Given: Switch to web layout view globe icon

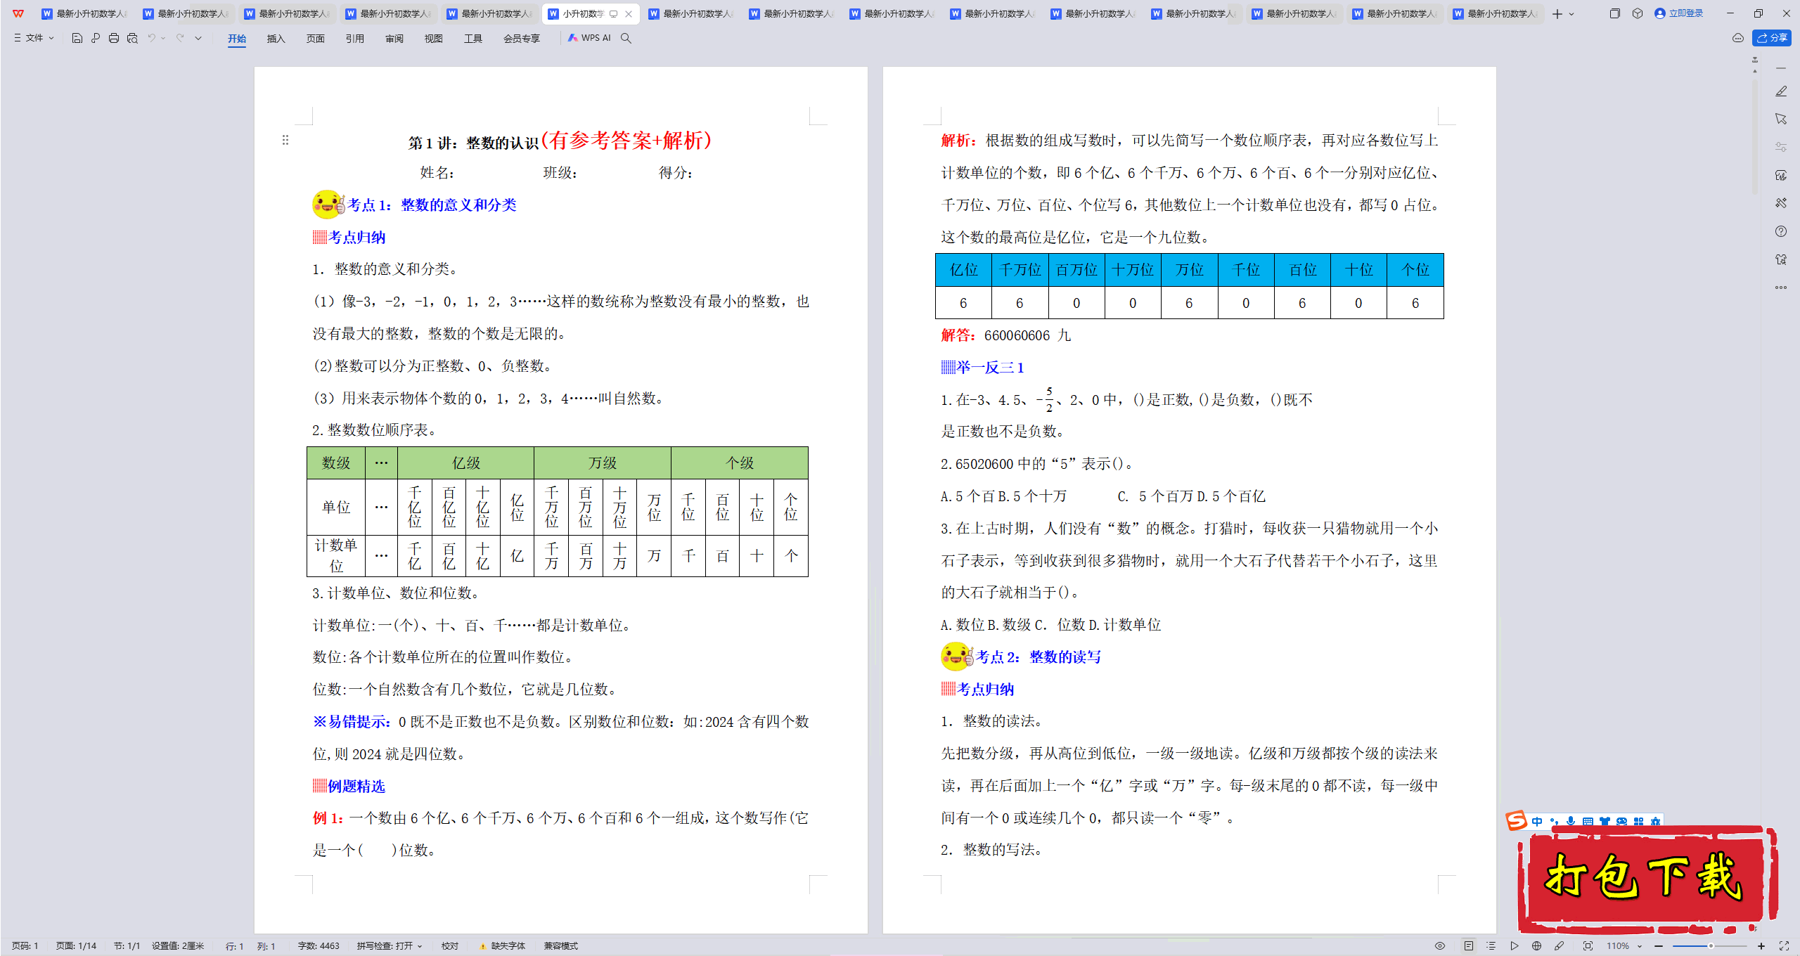Looking at the screenshot, I should (1537, 946).
